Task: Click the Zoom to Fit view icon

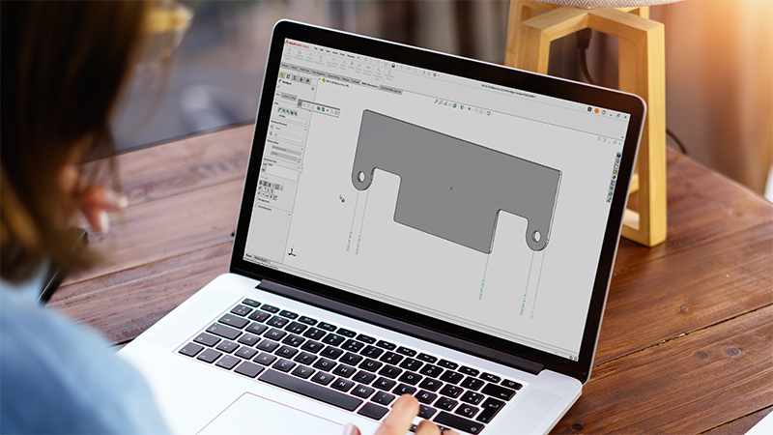Action: click(x=436, y=101)
